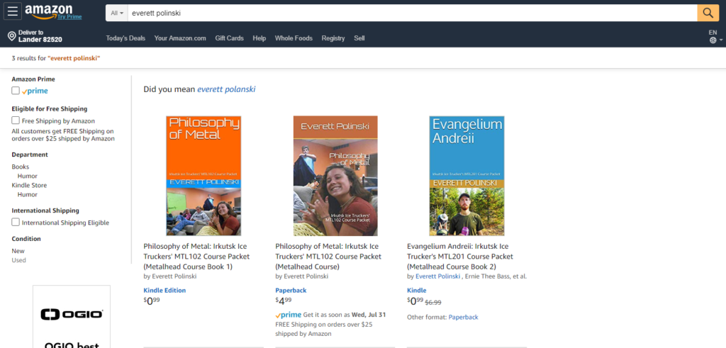The height and width of the screenshot is (348, 726).
Task: Open Whole Foods in the nav bar
Action: [294, 38]
